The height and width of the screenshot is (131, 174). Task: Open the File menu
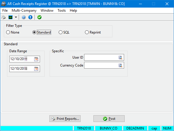[5, 11]
